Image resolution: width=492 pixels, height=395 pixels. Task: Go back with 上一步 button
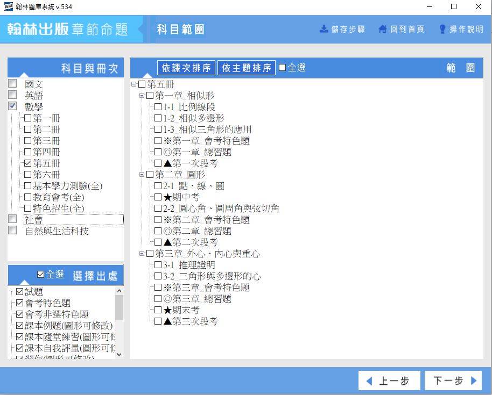tap(389, 380)
